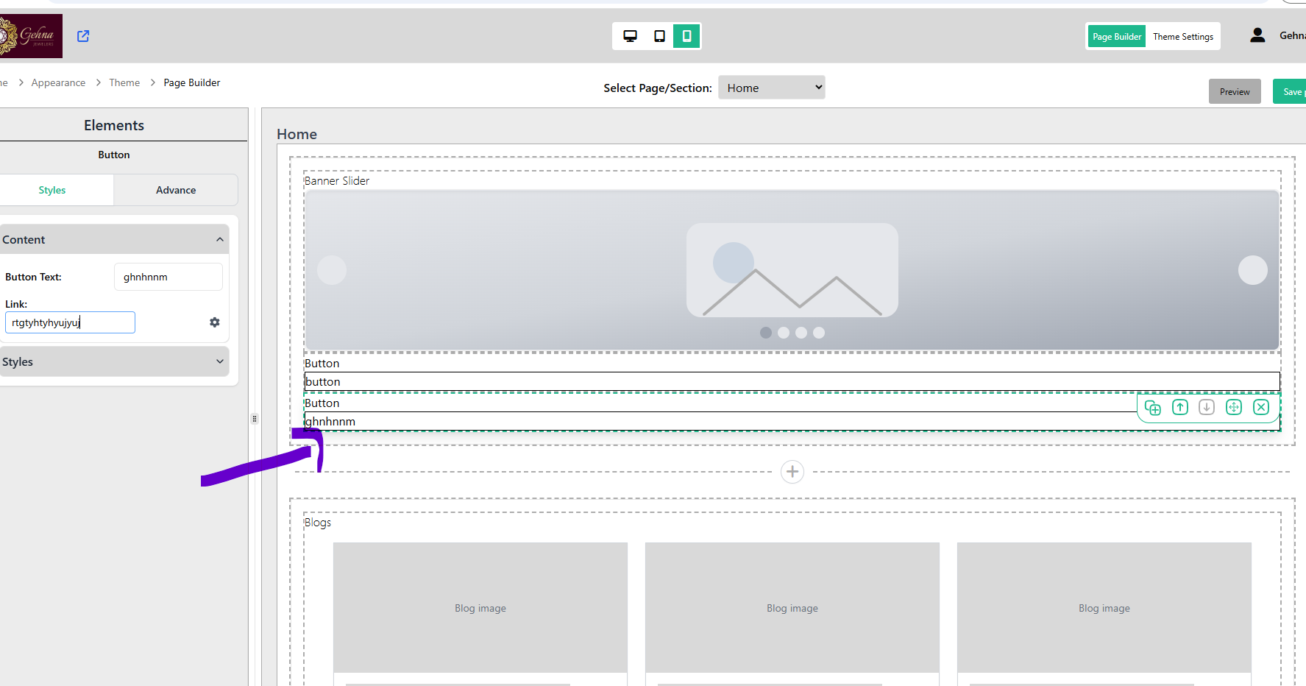This screenshot has height=686, width=1306.
Task: Select third Blog image placeholder
Action: (x=1104, y=608)
